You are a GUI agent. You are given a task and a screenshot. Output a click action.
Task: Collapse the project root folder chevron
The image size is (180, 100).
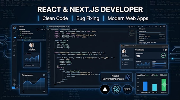[x=18, y=29]
